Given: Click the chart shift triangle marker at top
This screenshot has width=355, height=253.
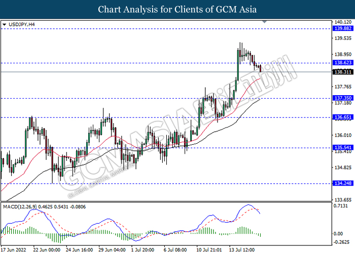Looking at the screenshot, I should (264, 22).
